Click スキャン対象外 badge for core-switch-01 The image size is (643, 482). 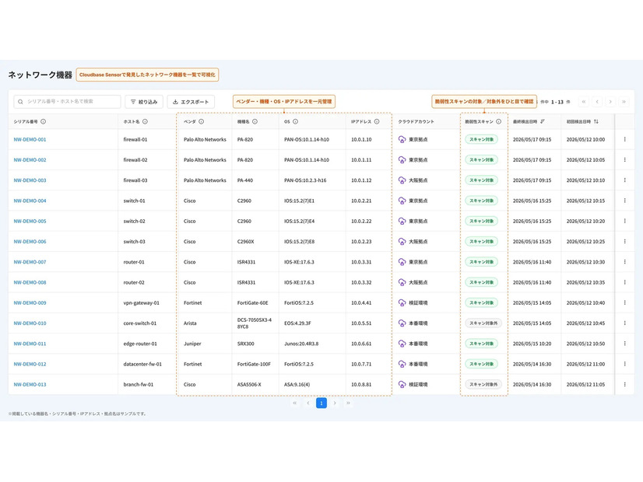pyautogui.click(x=483, y=323)
